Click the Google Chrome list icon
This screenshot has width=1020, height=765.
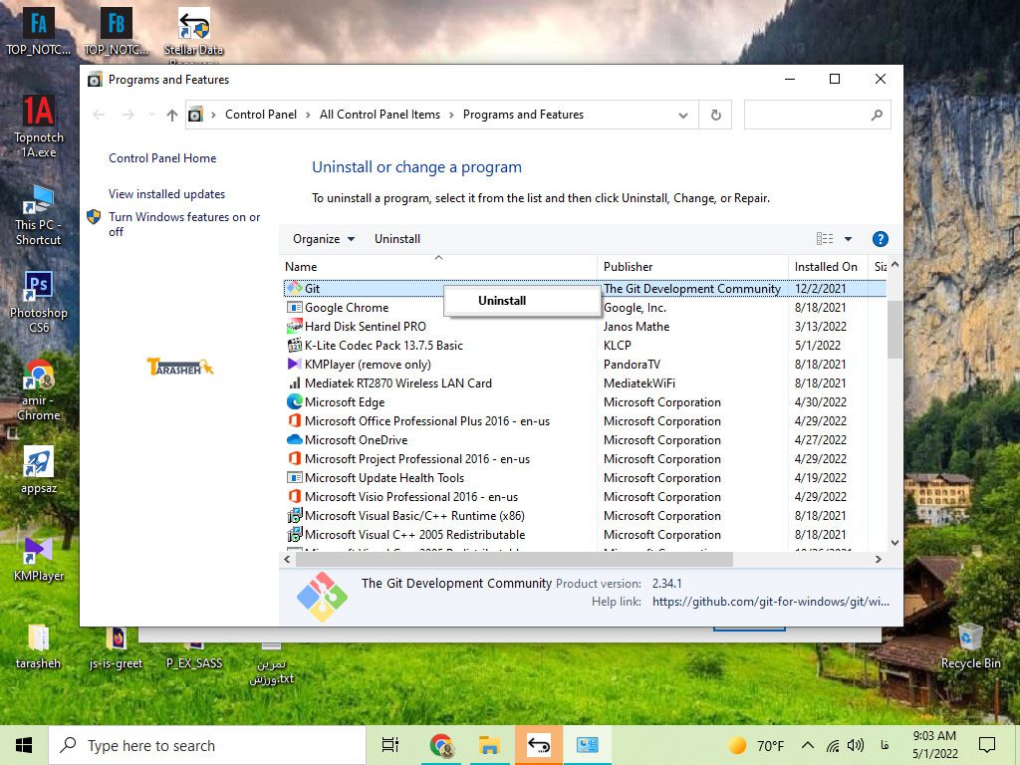(295, 307)
